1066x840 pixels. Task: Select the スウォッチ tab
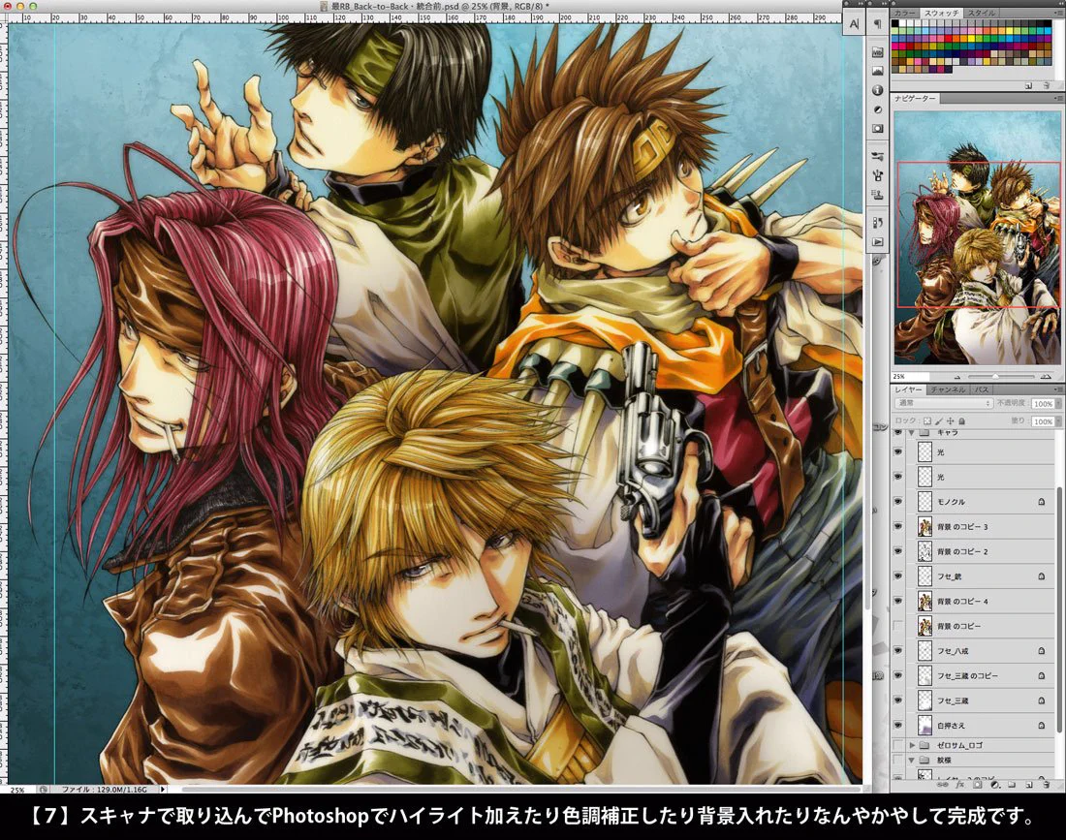942,13
